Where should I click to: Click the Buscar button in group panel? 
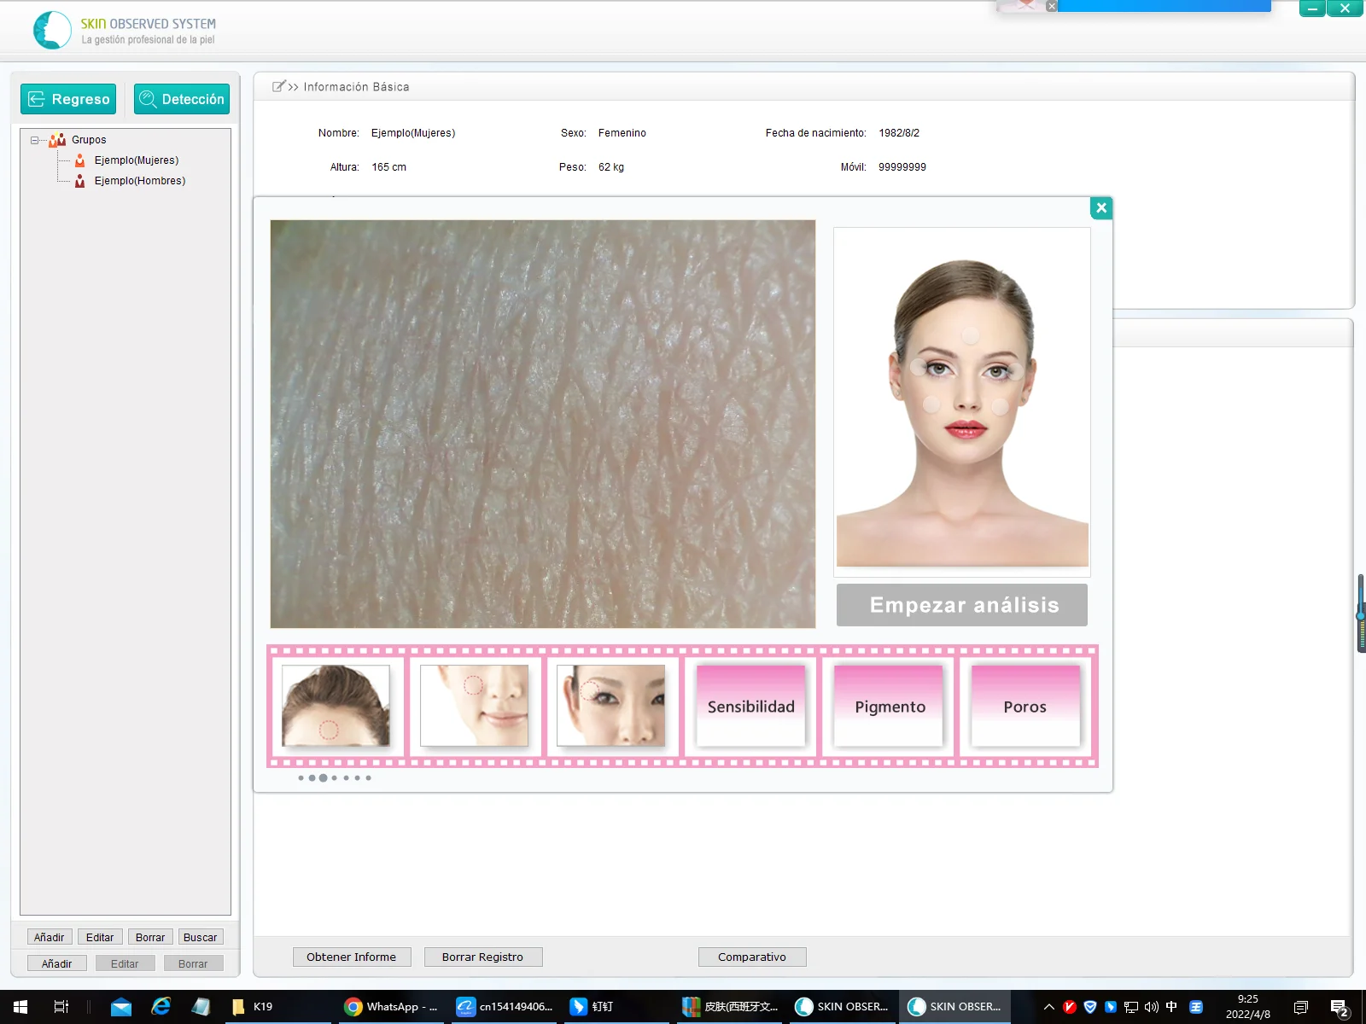point(200,937)
